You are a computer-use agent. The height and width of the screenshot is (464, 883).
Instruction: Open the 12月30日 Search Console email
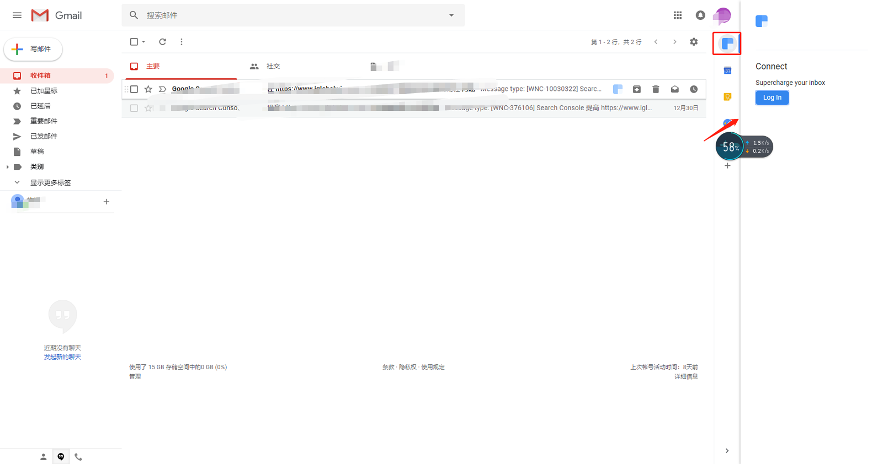pos(414,108)
